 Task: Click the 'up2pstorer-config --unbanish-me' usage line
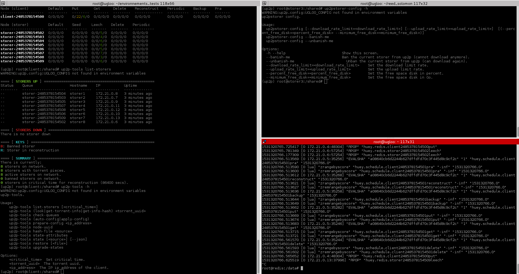point(300,41)
